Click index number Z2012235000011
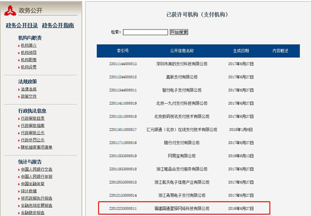 coord(123,208)
